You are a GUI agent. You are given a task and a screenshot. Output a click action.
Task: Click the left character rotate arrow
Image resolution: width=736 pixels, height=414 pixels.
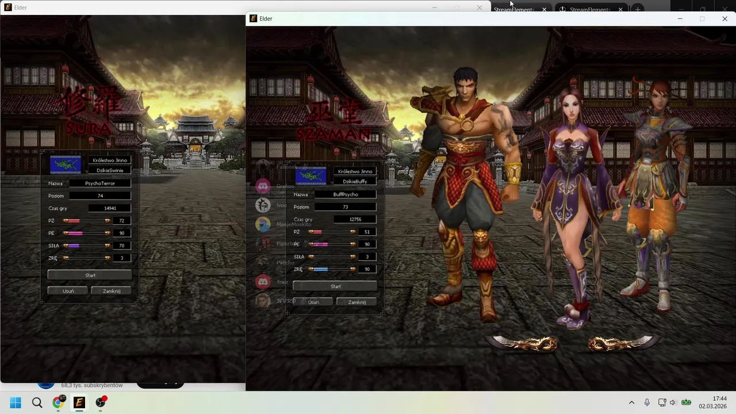click(523, 343)
